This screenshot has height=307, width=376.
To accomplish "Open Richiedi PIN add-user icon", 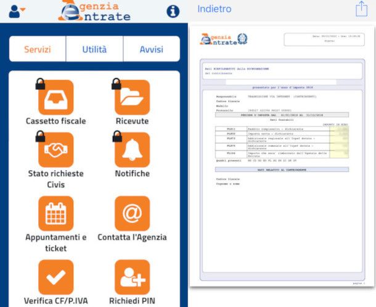I will (132, 277).
